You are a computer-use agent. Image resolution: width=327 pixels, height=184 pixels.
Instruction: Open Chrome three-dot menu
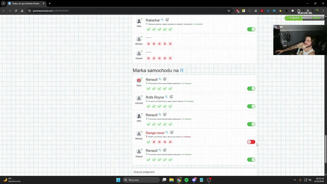(323, 11)
